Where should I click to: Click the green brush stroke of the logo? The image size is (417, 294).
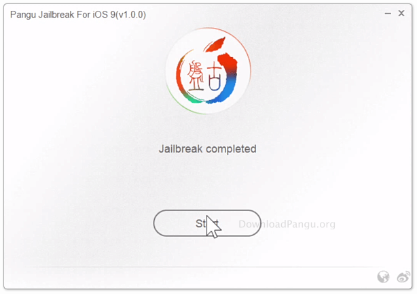[x=194, y=99]
